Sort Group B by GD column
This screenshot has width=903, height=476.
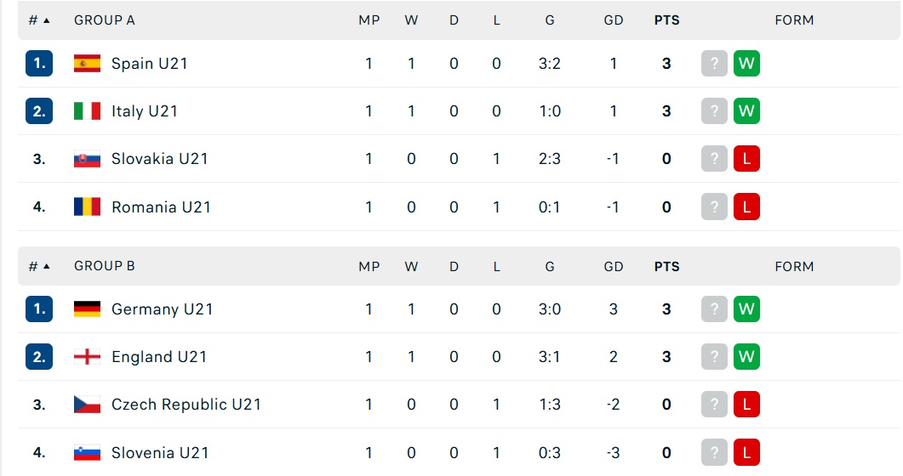tap(614, 266)
